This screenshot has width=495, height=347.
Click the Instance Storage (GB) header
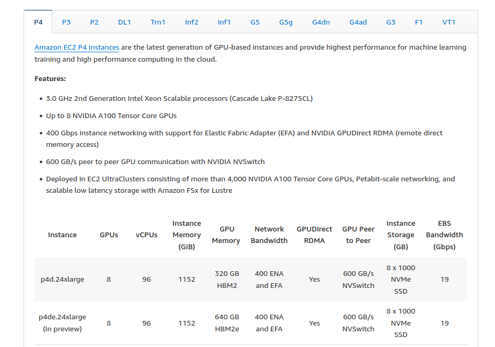tap(400, 235)
